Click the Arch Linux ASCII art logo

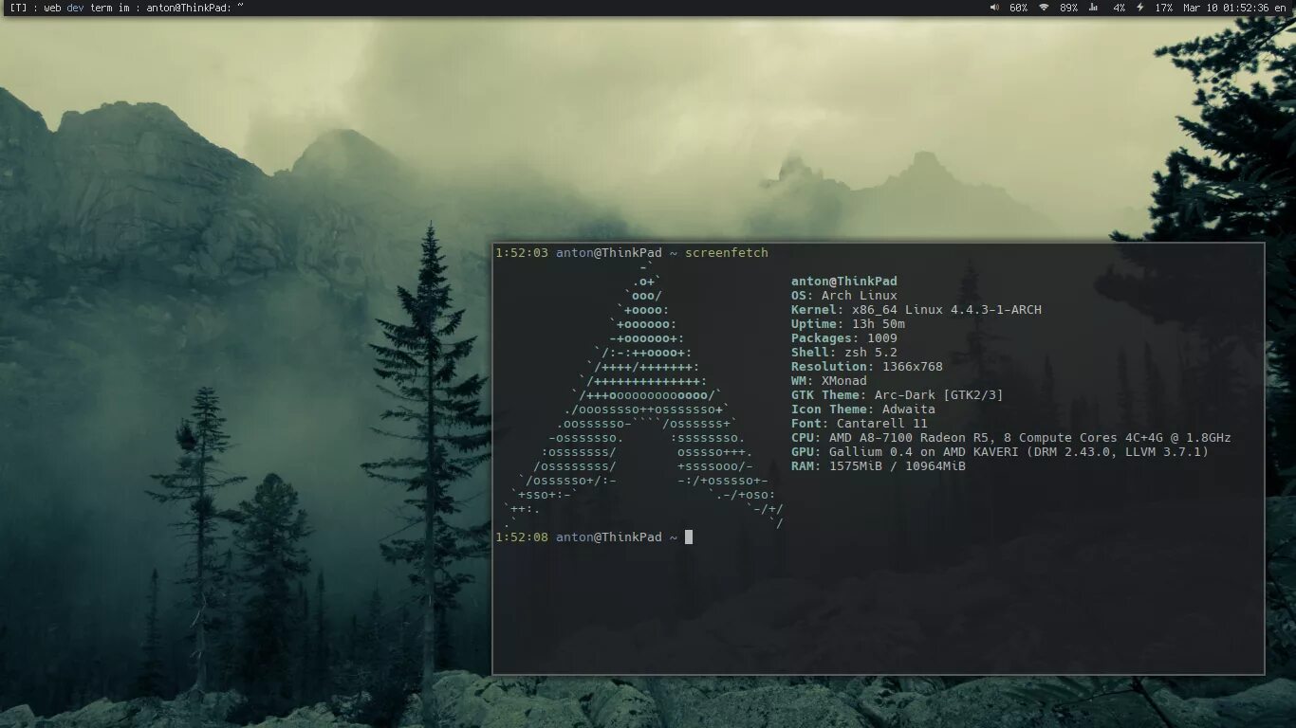645,395
